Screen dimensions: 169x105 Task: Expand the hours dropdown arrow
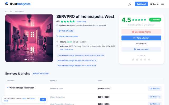click(x=87, y=42)
